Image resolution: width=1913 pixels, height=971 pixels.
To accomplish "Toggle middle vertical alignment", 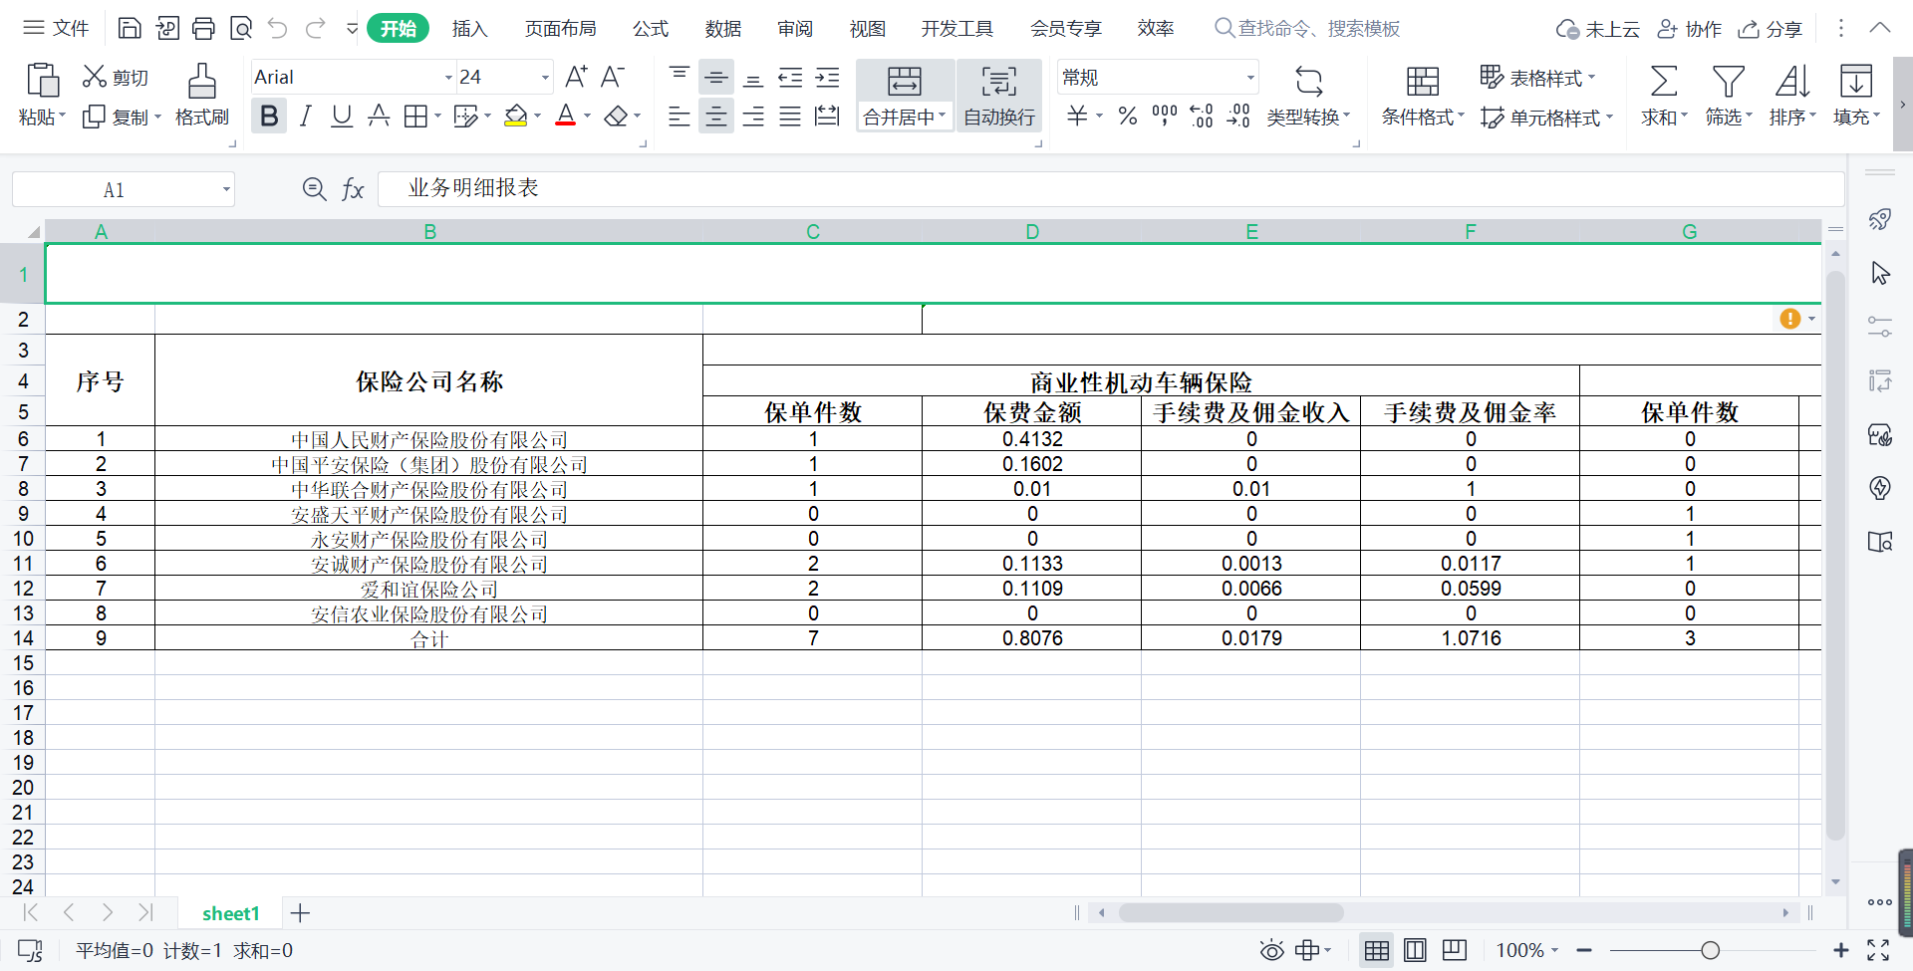I will pos(715,77).
